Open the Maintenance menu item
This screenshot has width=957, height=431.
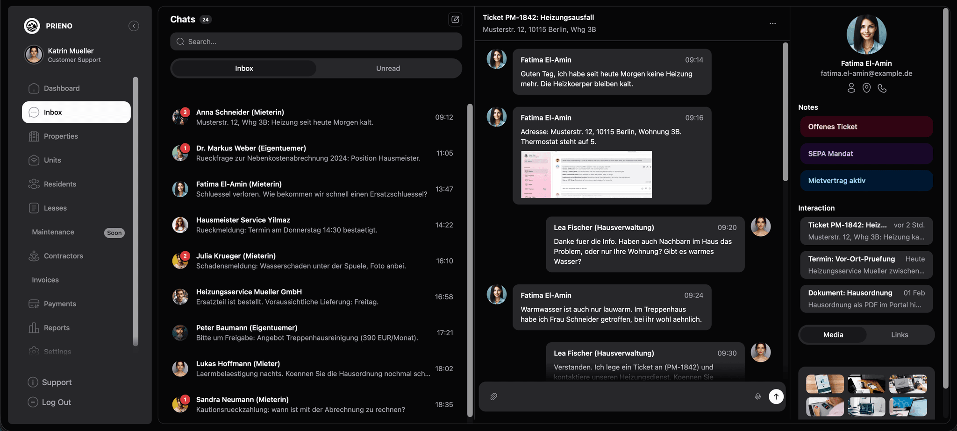[x=52, y=232]
